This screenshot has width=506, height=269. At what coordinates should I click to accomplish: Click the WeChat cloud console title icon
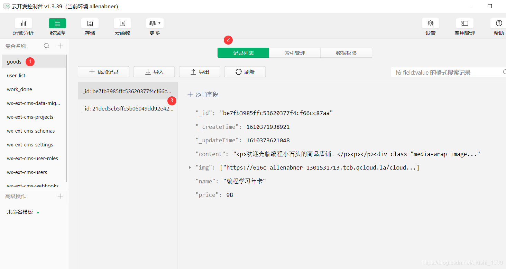(x=7, y=6)
